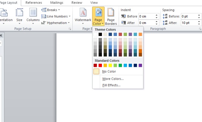The height and width of the screenshot is (122, 202).
Task: Expand the Watermark dropdown arrow
Action: (x=83, y=23)
